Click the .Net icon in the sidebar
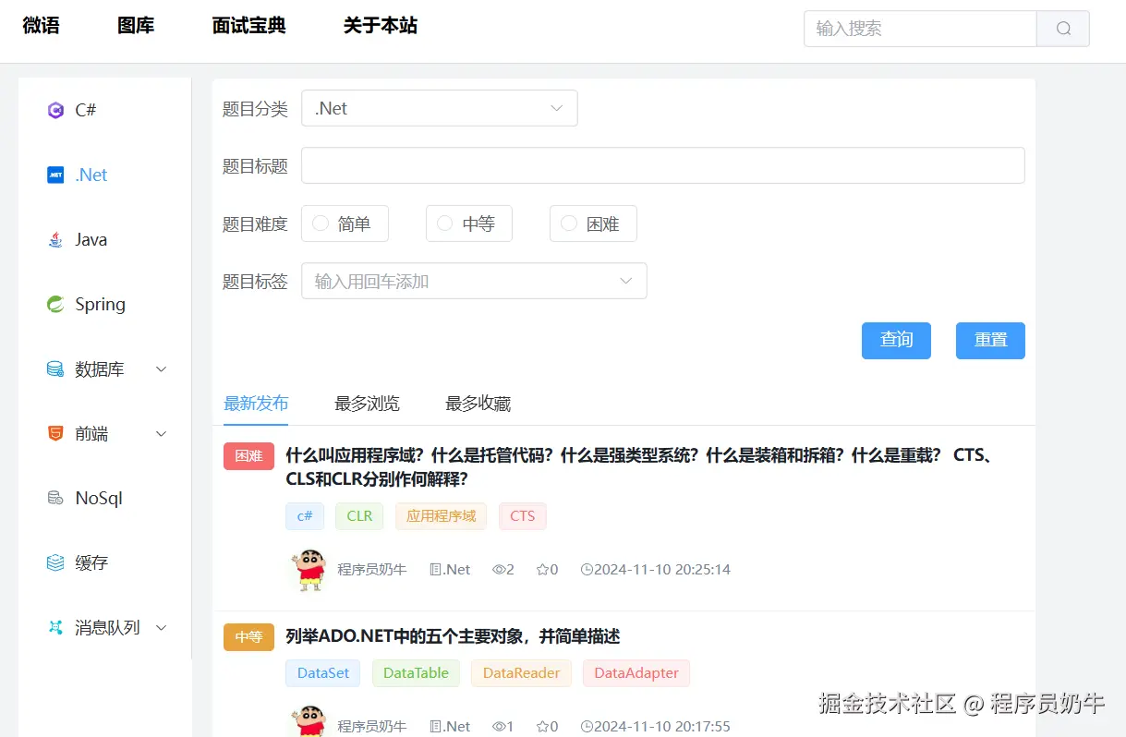This screenshot has height=737, width=1126. click(56, 174)
